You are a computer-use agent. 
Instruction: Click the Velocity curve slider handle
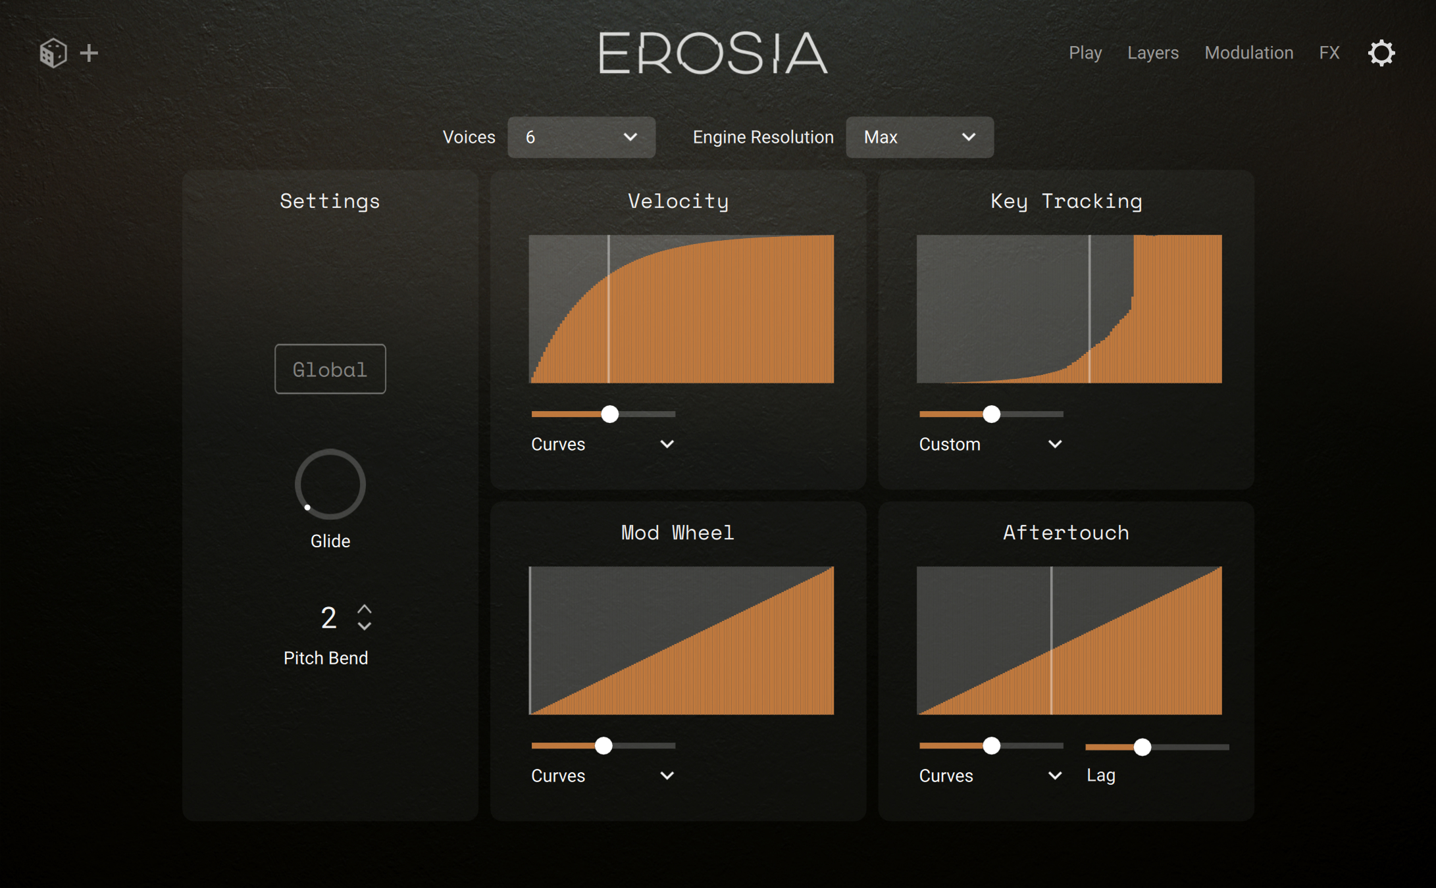tap(610, 414)
